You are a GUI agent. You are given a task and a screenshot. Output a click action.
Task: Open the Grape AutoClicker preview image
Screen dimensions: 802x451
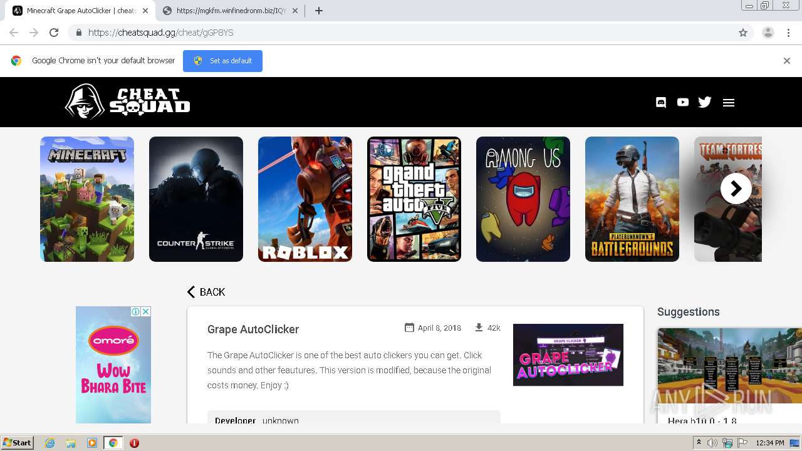[x=568, y=355]
